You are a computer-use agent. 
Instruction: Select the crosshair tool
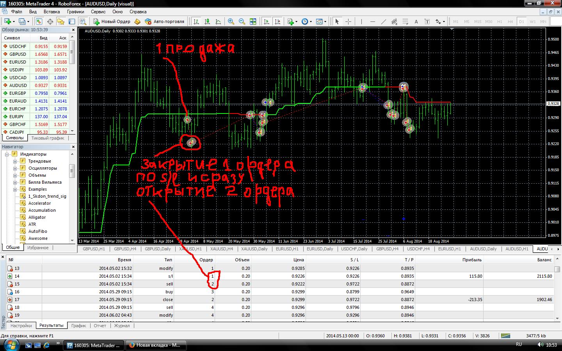[349, 21]
